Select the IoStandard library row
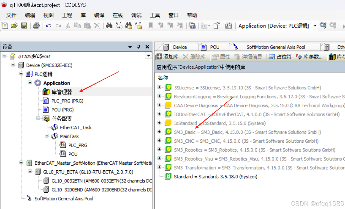345x209 pixels. pos(250,123)
